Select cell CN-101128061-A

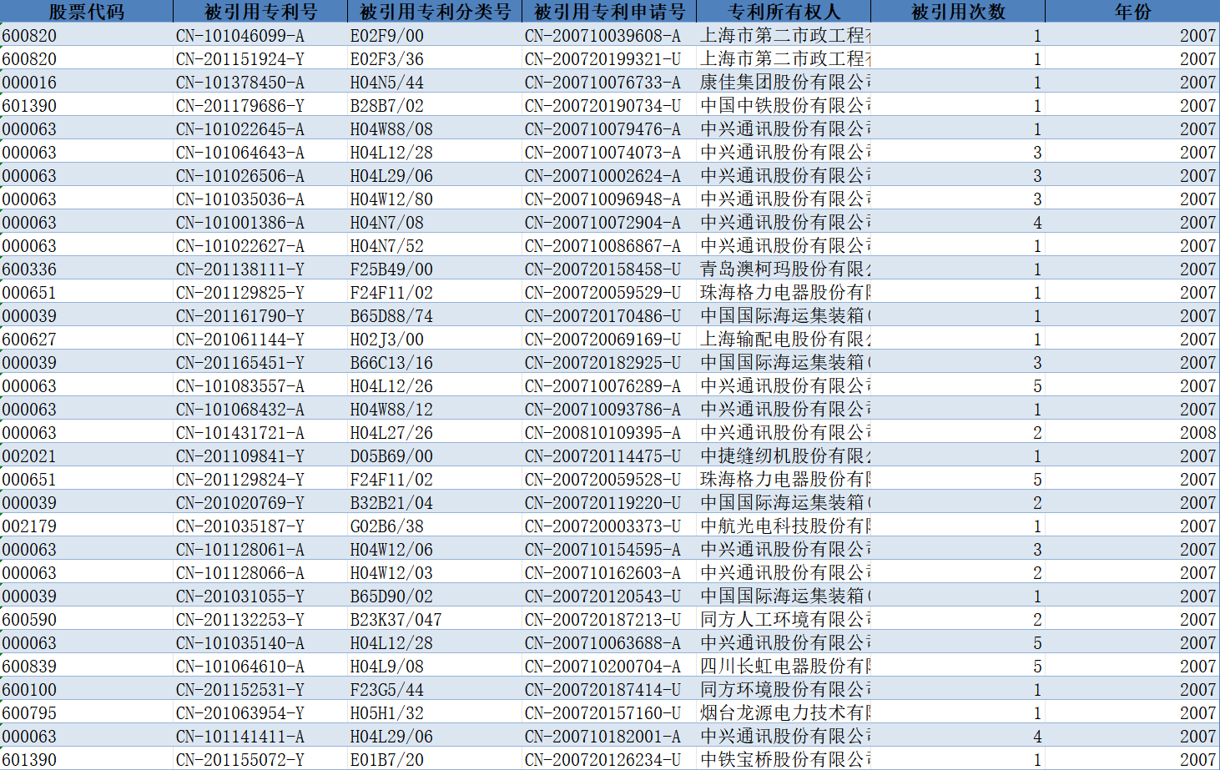tap(260, 550)
